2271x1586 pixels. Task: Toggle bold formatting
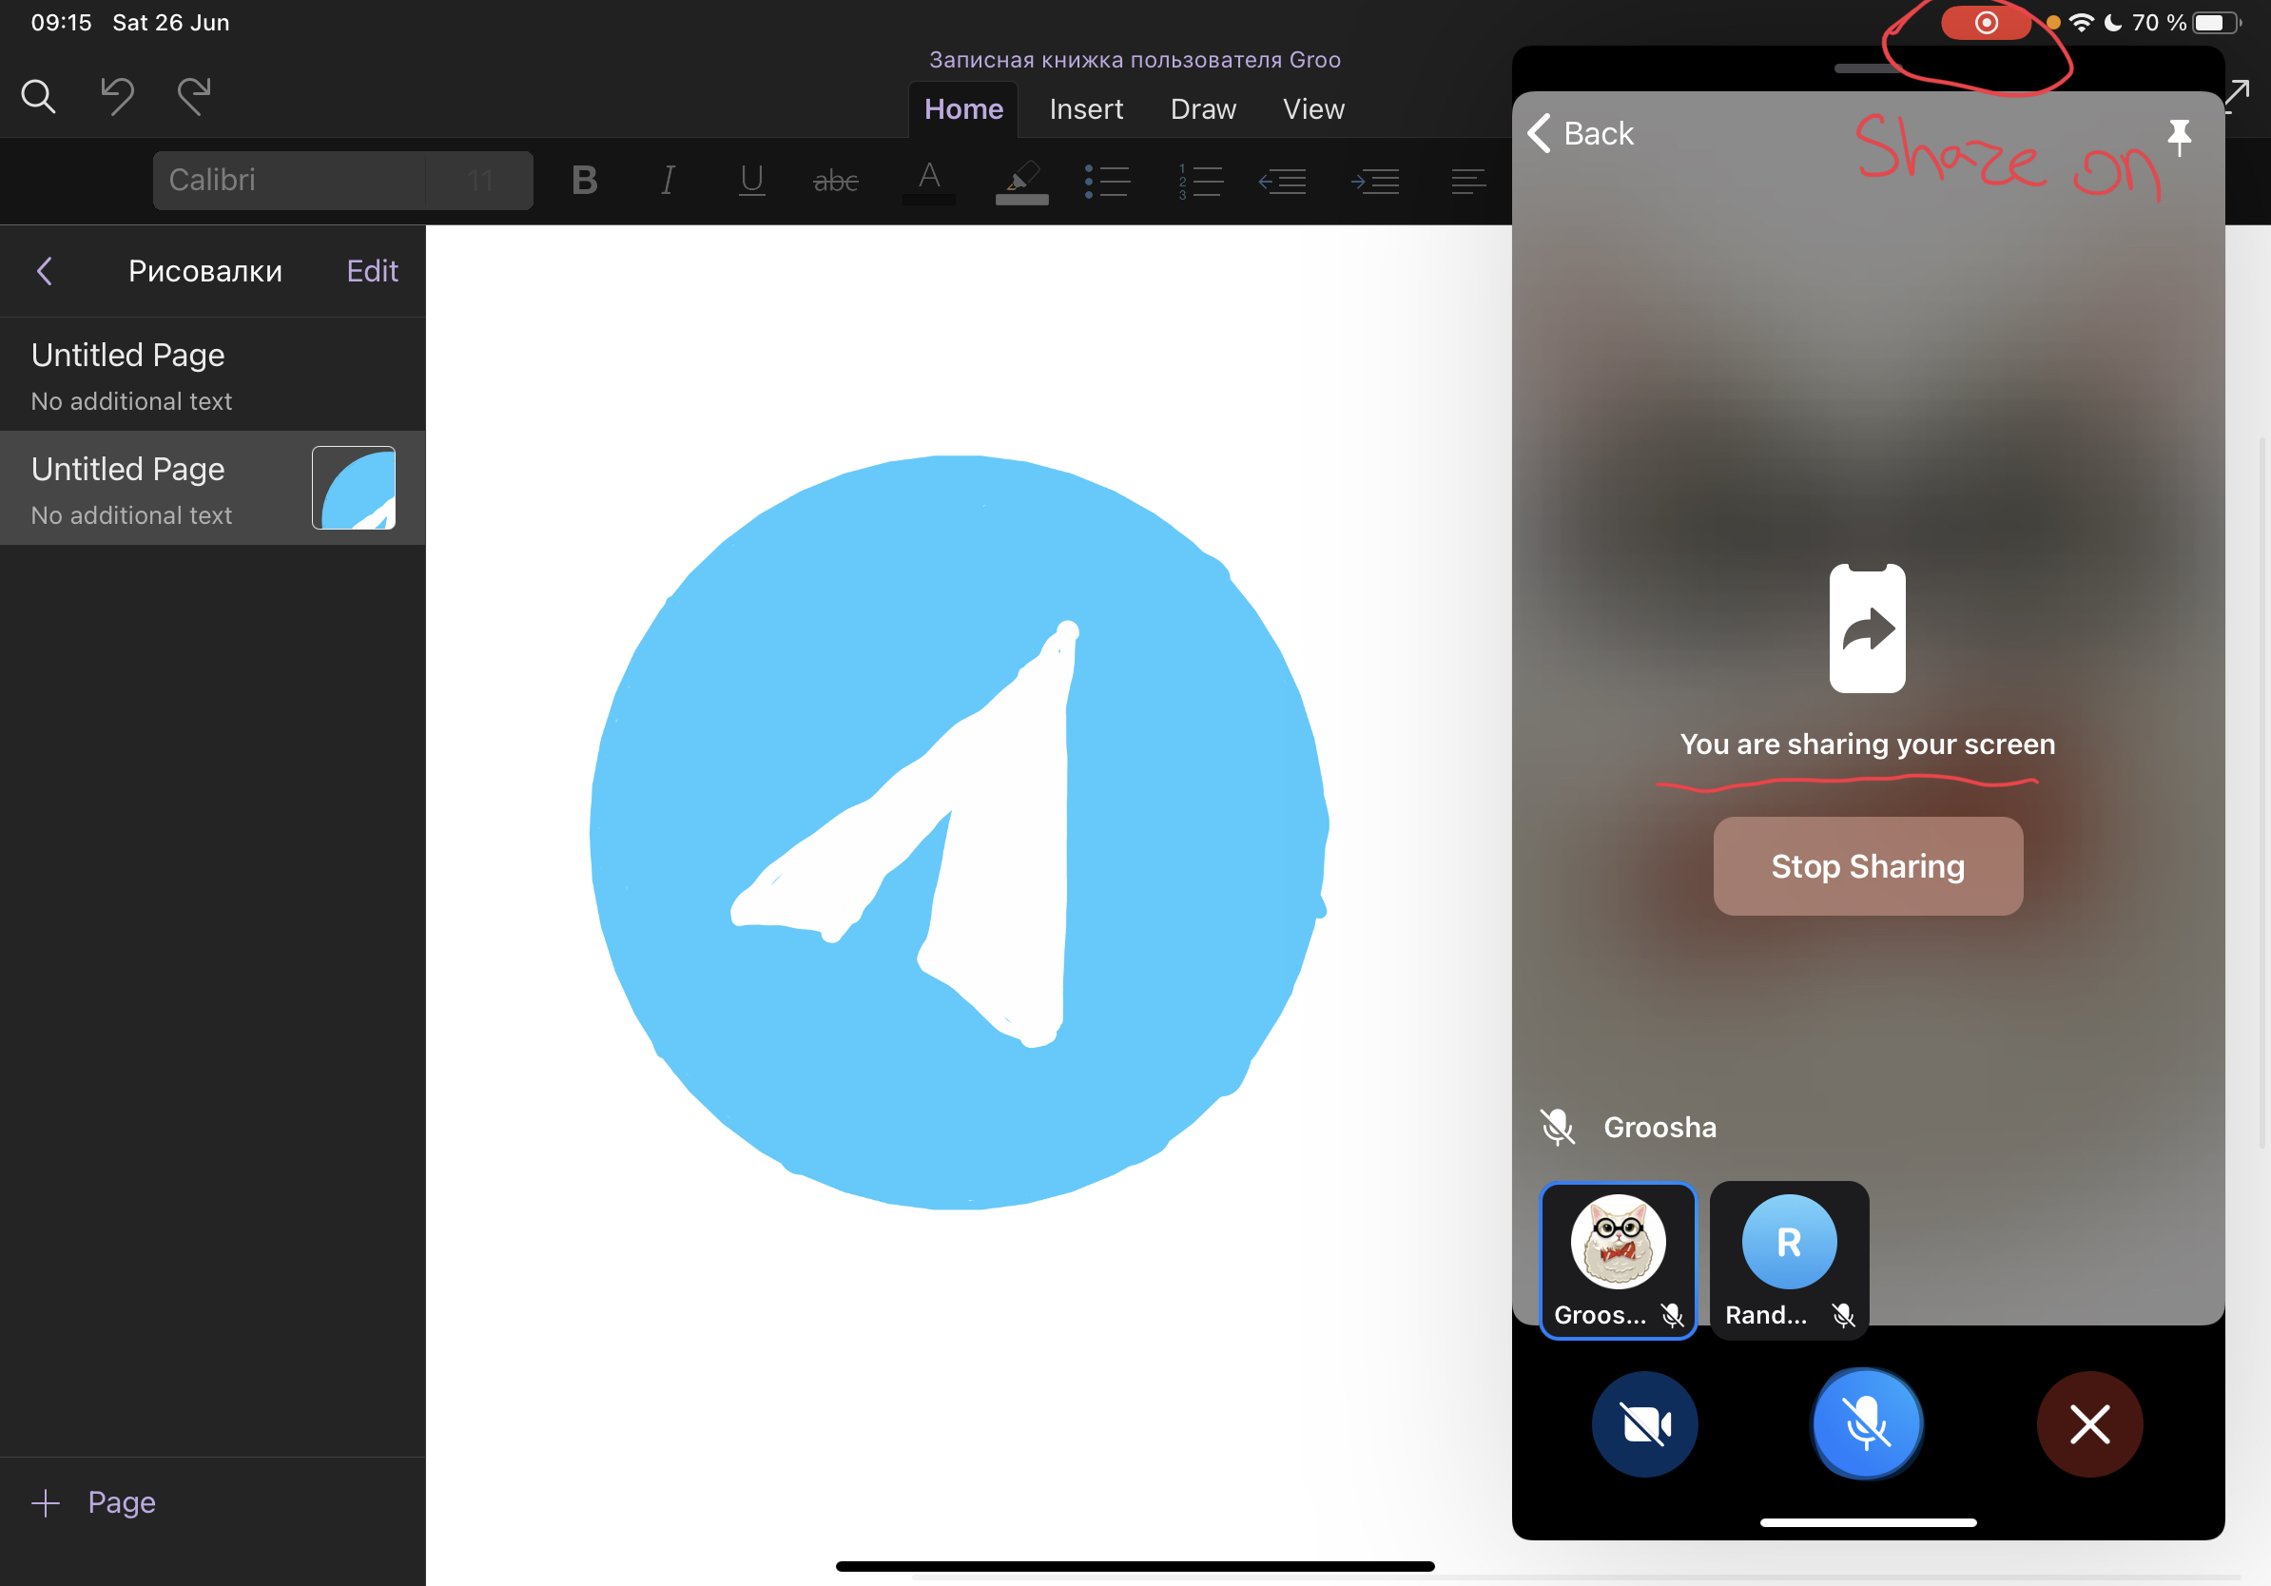point(585,181)
